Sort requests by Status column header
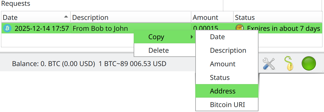Screen dimensions: 324x112 point(245,17)
